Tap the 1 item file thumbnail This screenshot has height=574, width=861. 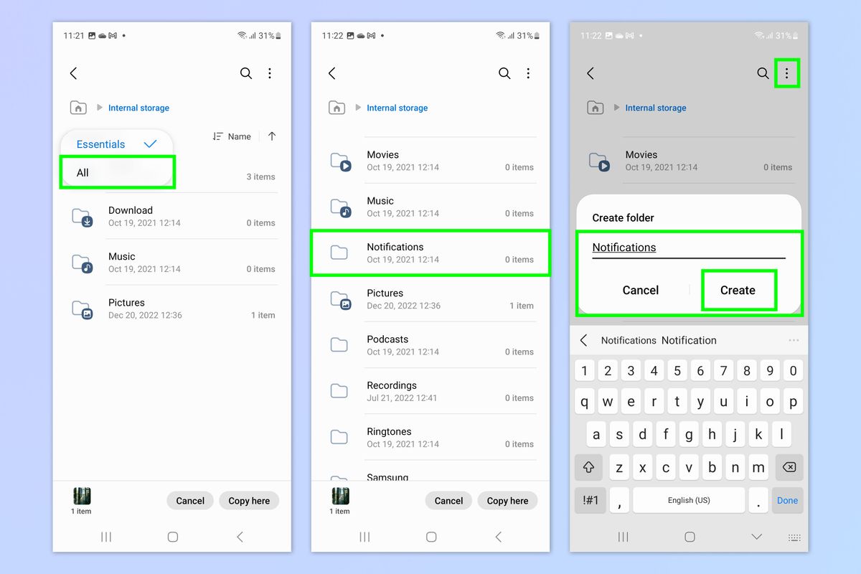pos(81,495)
